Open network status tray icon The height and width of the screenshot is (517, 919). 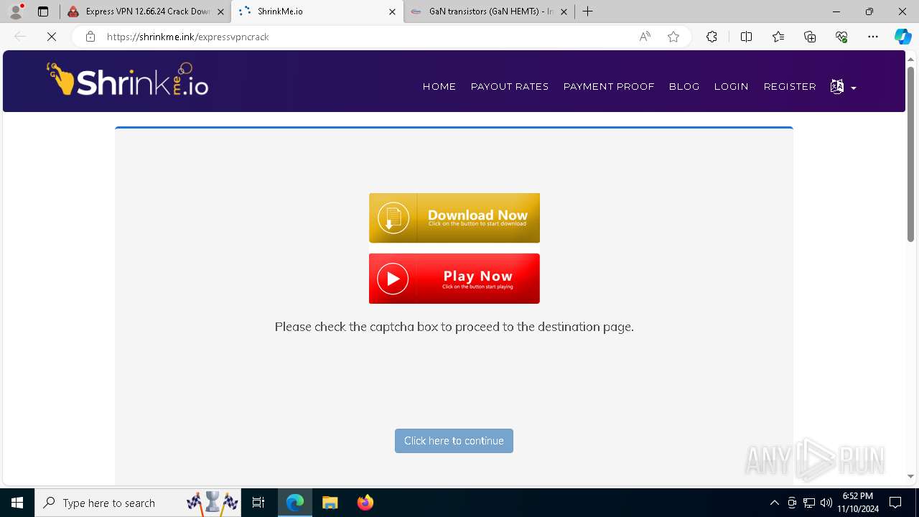click(x=809, y=503)
